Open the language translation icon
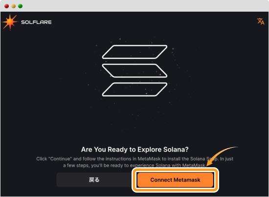Image resolution: width=269 pixels, height=197 pixels. [261, 21]
